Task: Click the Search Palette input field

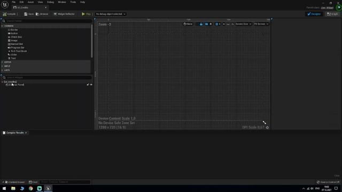Action: 46,21
